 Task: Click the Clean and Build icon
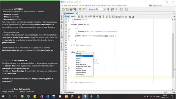112,9
